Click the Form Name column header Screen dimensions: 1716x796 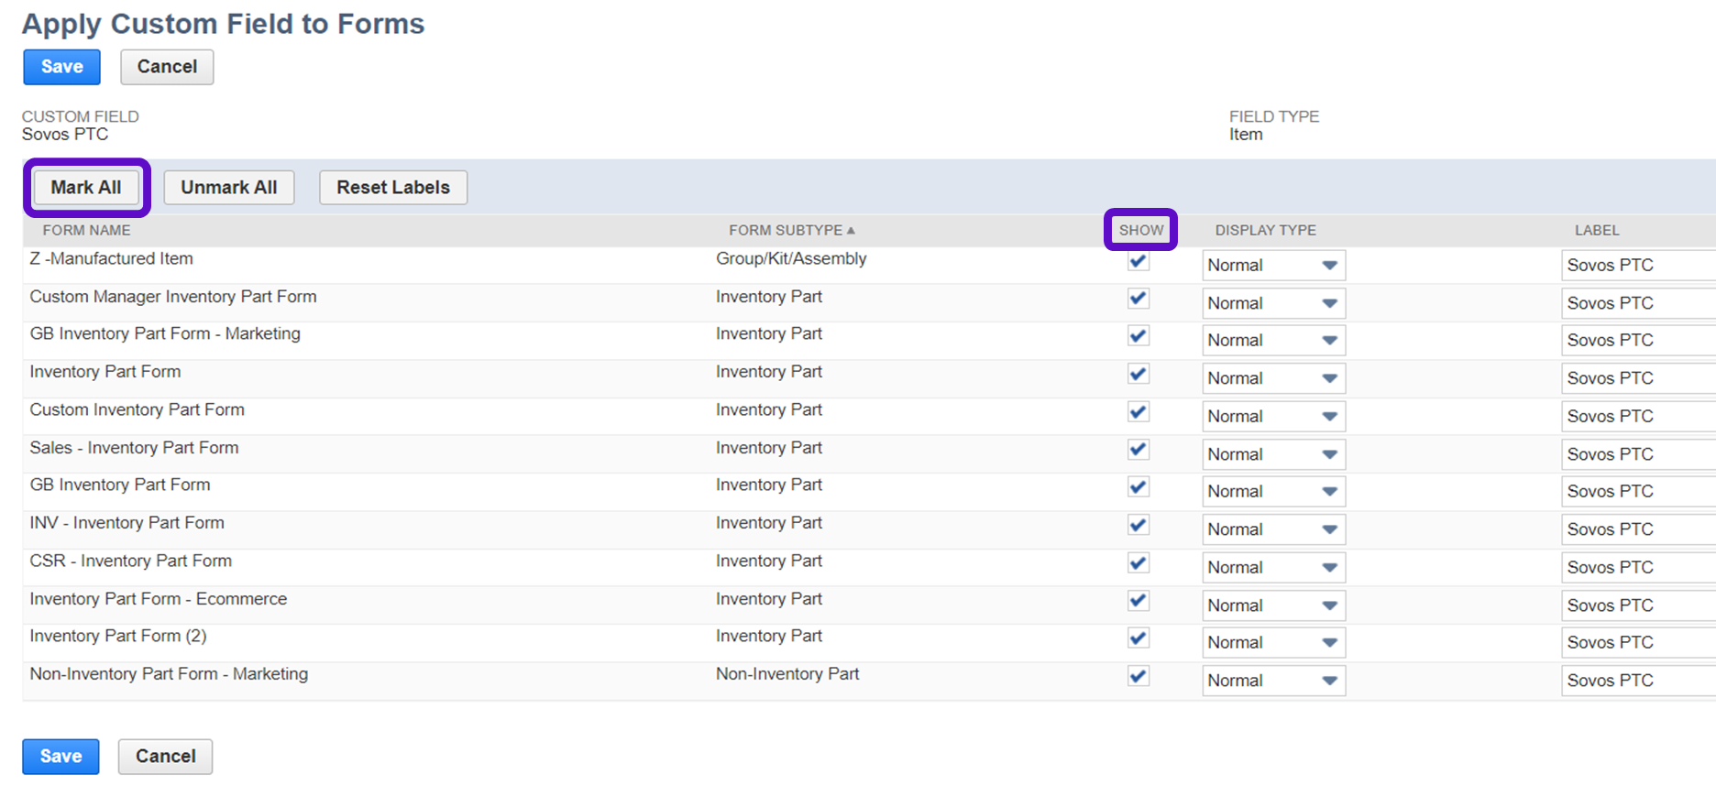point(86,231)
